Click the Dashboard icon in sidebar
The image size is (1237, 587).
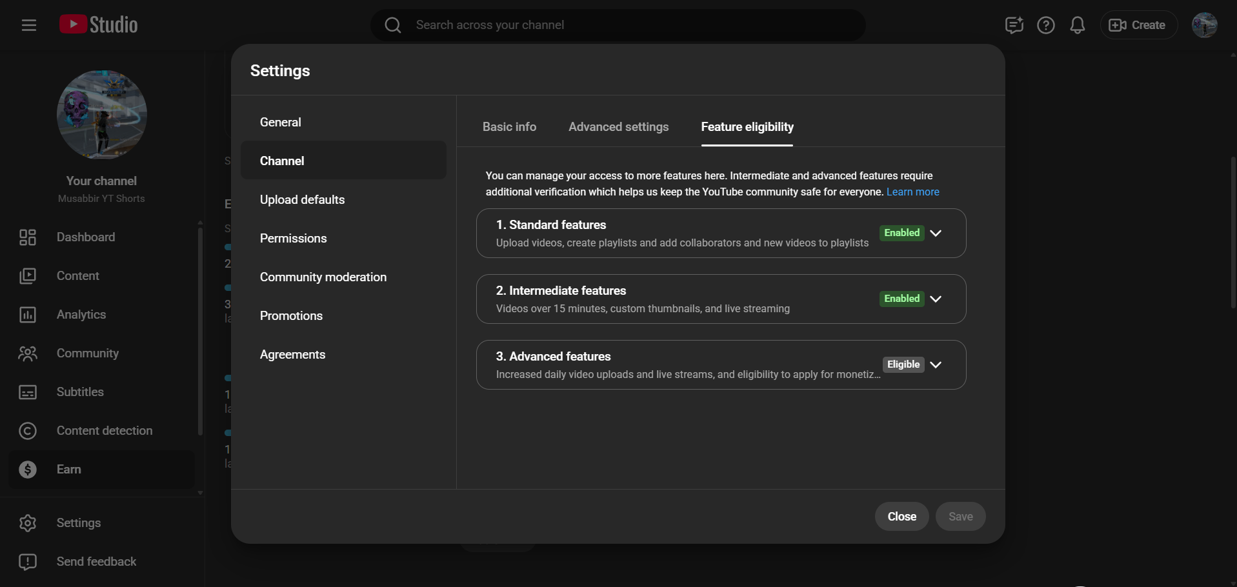point(28,237)
